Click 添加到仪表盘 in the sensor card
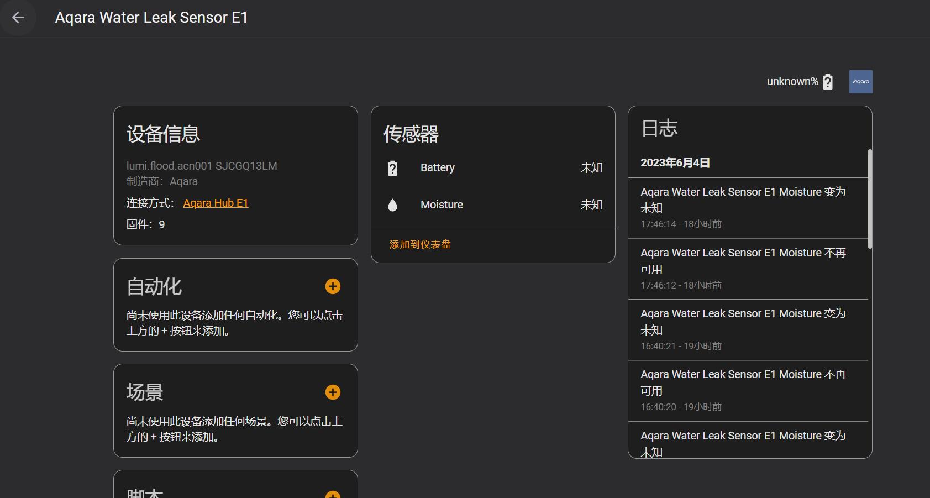This screenshot has width=930, height=498. click(x=420, y=244)
